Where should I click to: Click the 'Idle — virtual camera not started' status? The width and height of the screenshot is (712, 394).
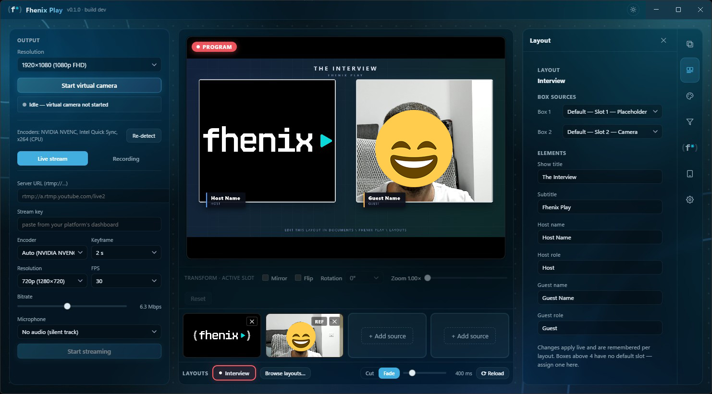89,105
